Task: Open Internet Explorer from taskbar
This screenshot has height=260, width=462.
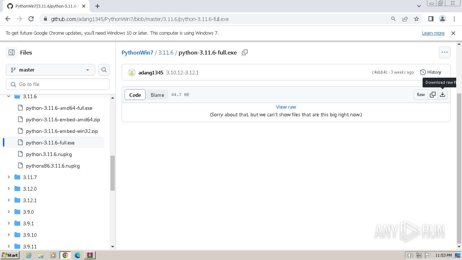Action: [29, 255]
